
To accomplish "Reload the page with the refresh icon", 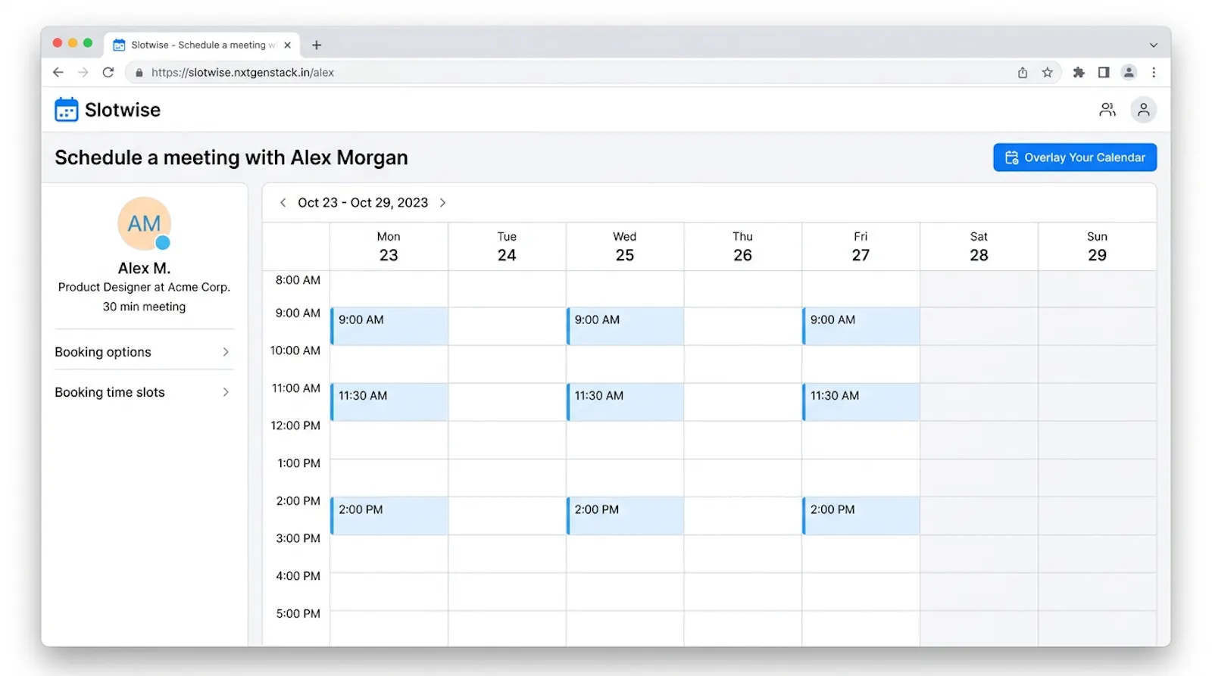I will tap(108, 73).
